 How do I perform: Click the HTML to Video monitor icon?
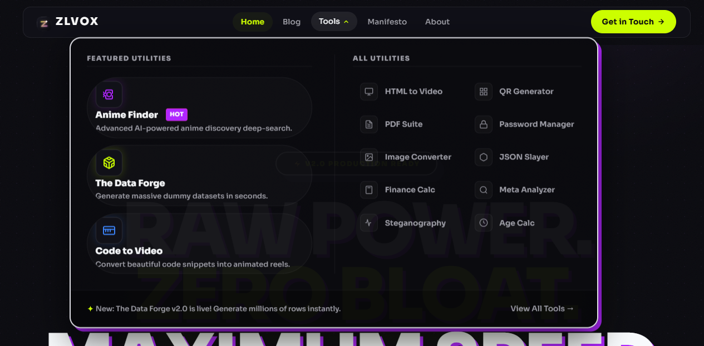(368, 91)
